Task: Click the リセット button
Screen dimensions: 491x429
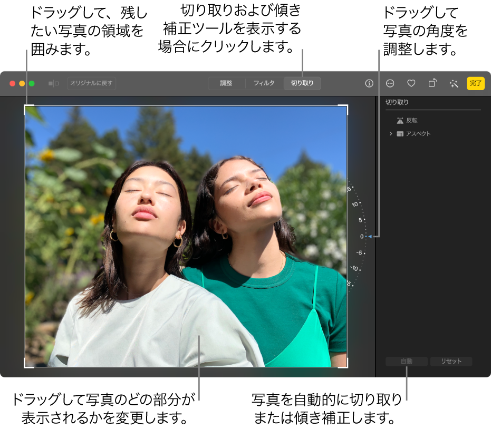Action: pyautogui.click(x=451, y=361)
